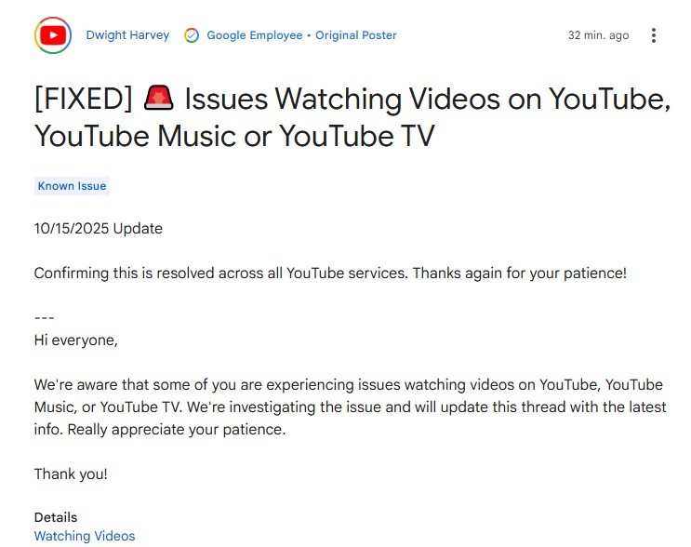Open the Watching Videos link
Image resolution: width=691 pixels, height=547 pixels.
85,536
